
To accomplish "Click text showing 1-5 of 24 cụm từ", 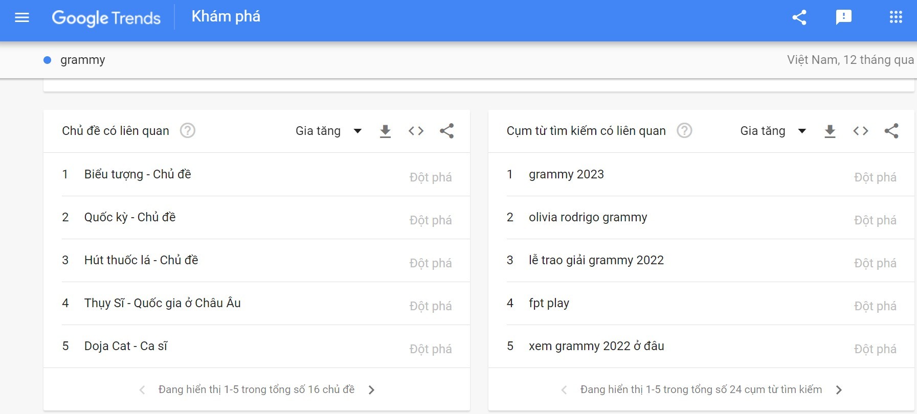I will click(x=701, y=389).
